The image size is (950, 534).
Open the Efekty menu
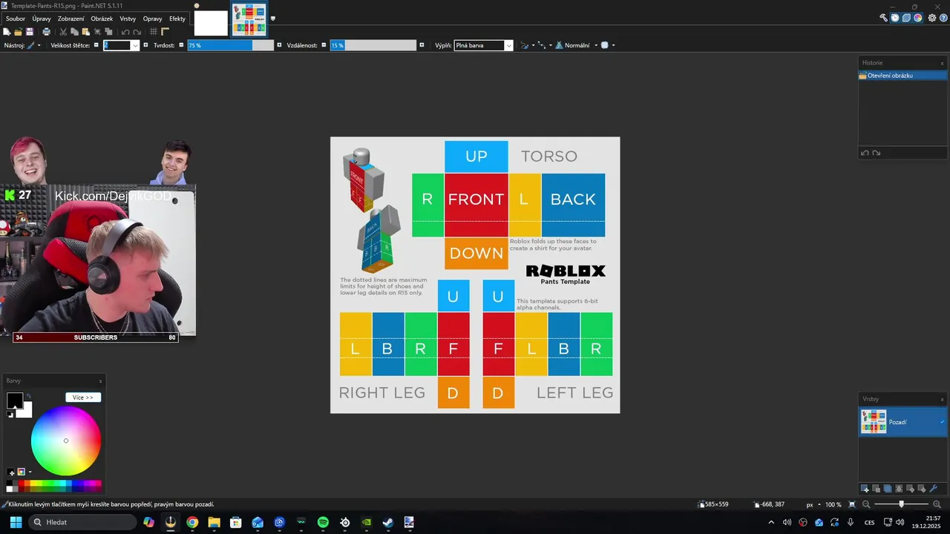tap(177, 19)
